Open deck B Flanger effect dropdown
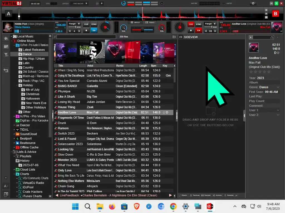 coord(215,24)
